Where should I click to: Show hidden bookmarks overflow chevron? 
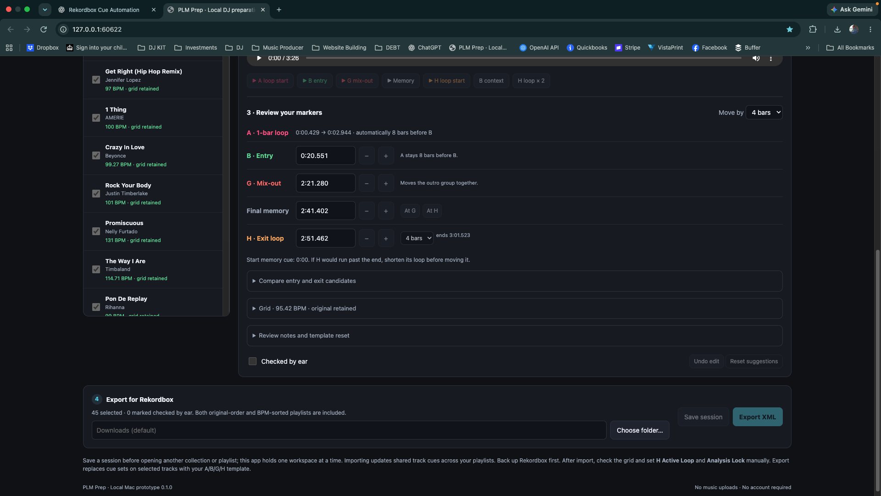(x=808, y=48)
